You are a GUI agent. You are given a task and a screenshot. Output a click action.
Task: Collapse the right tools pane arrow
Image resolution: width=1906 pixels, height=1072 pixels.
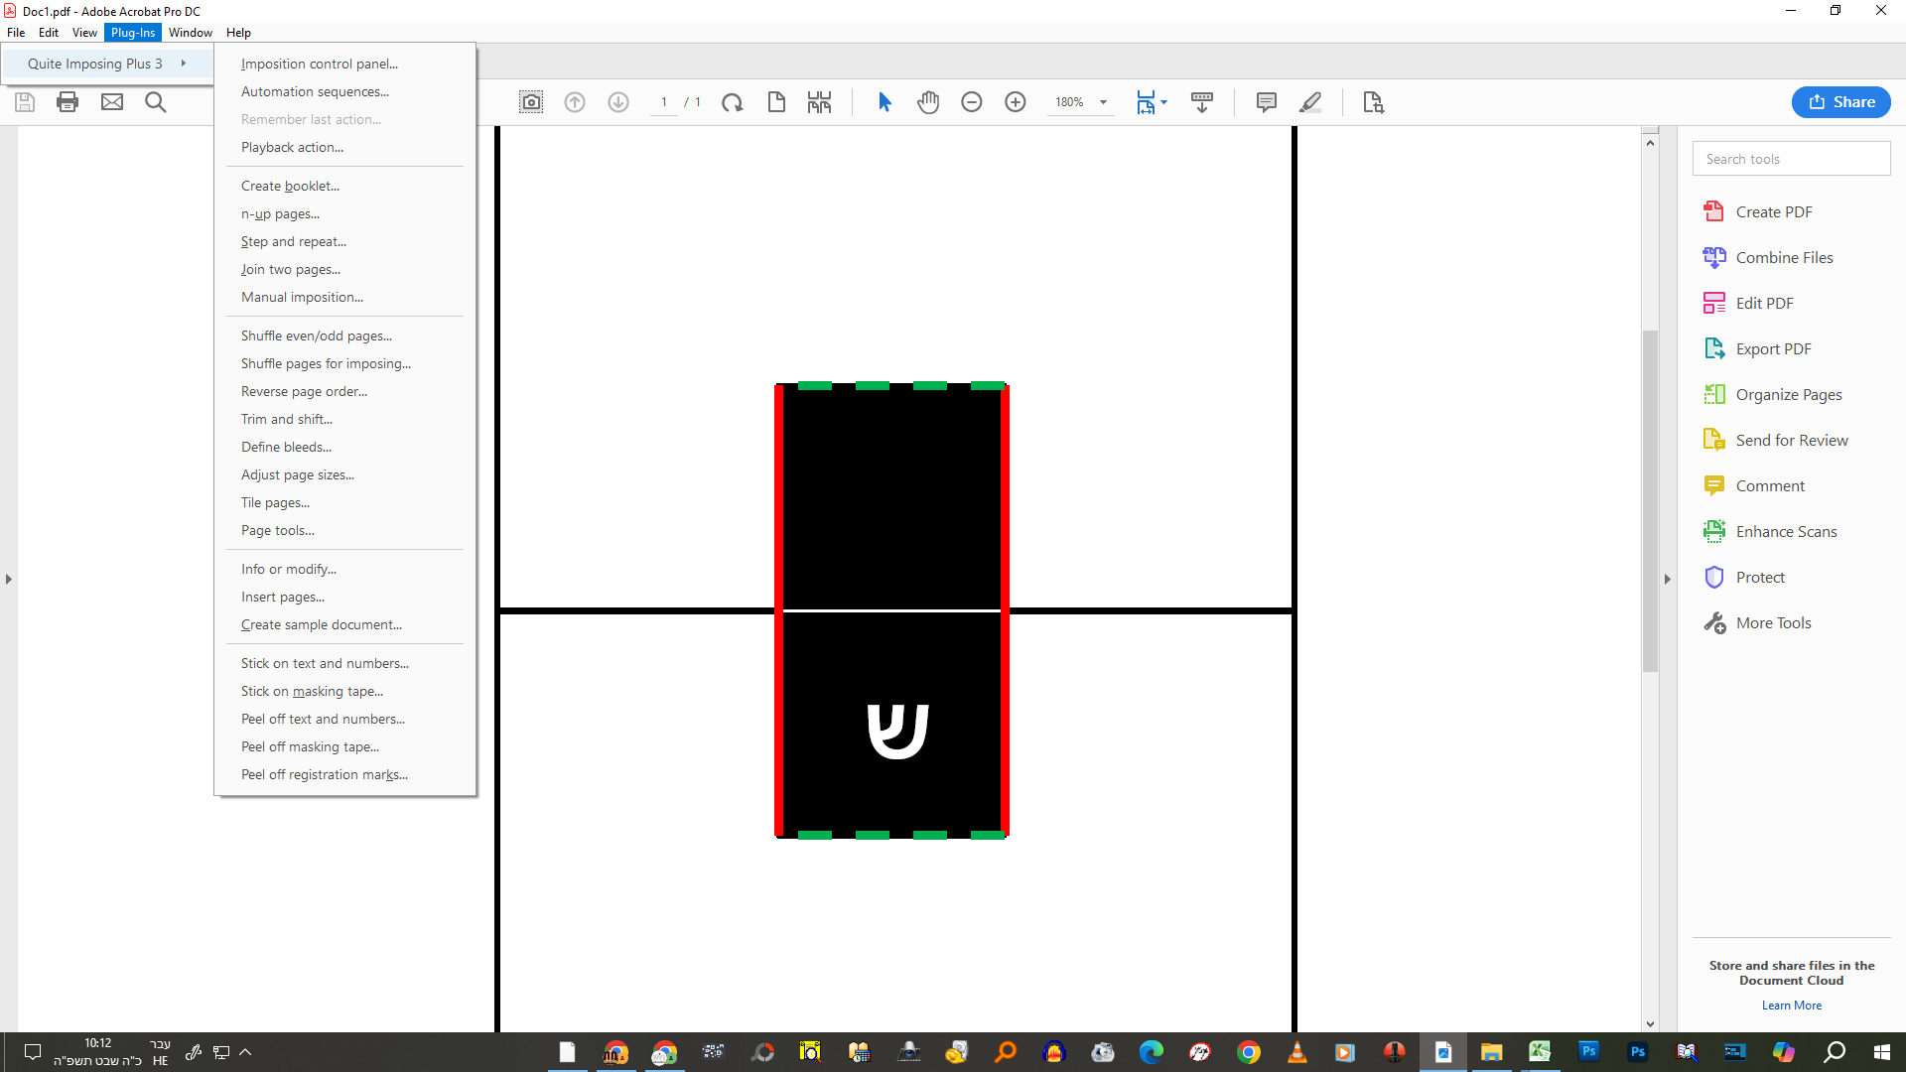click(1668, 579)
